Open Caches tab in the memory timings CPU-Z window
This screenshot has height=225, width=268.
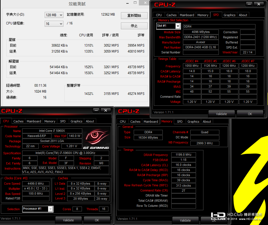click(x=135, y=122)
